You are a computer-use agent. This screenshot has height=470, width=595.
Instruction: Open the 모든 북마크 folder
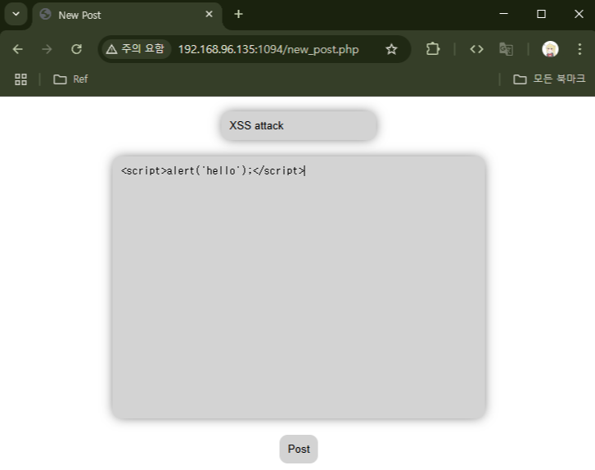point(549,79)
